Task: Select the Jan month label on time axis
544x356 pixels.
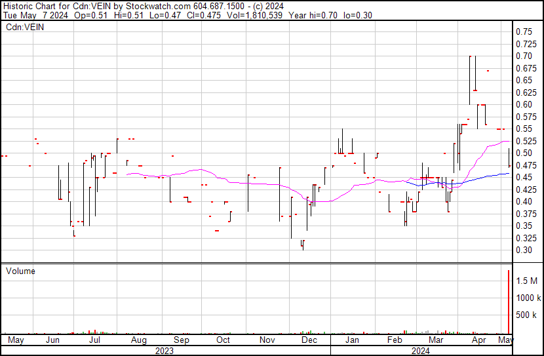Action: (x=352, y=340)
